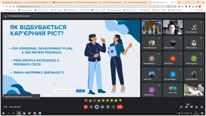Switch the УКР keyboard language
The image size is (206, 116).
coord(191,113)
